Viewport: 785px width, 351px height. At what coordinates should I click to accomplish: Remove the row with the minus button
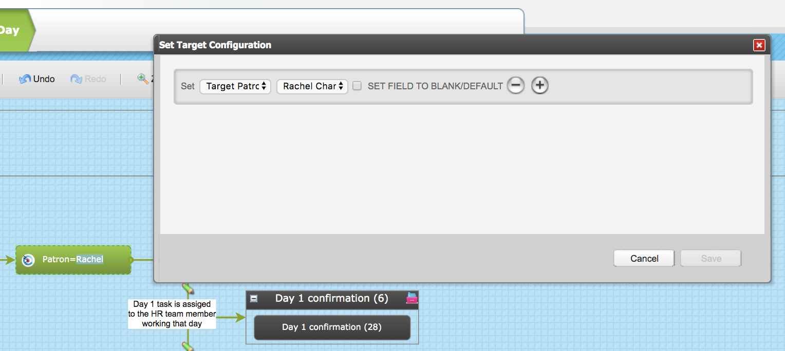516,85
